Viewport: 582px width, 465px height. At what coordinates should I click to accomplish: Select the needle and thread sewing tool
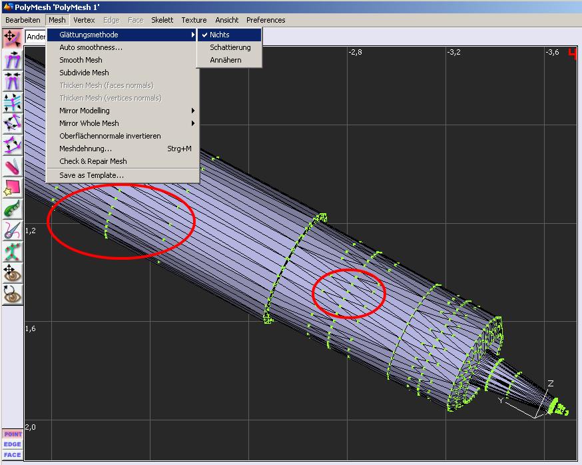(x=12, y=231)
